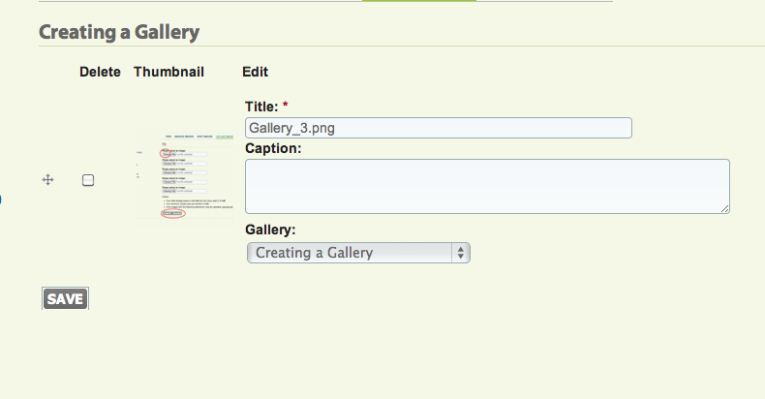Click into the Title text field
The height and width of the screenshot is (399, 765).
click(439, 128)
